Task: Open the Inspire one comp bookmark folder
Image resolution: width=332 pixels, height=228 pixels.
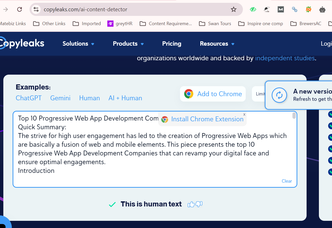Action: coord(261,24)
